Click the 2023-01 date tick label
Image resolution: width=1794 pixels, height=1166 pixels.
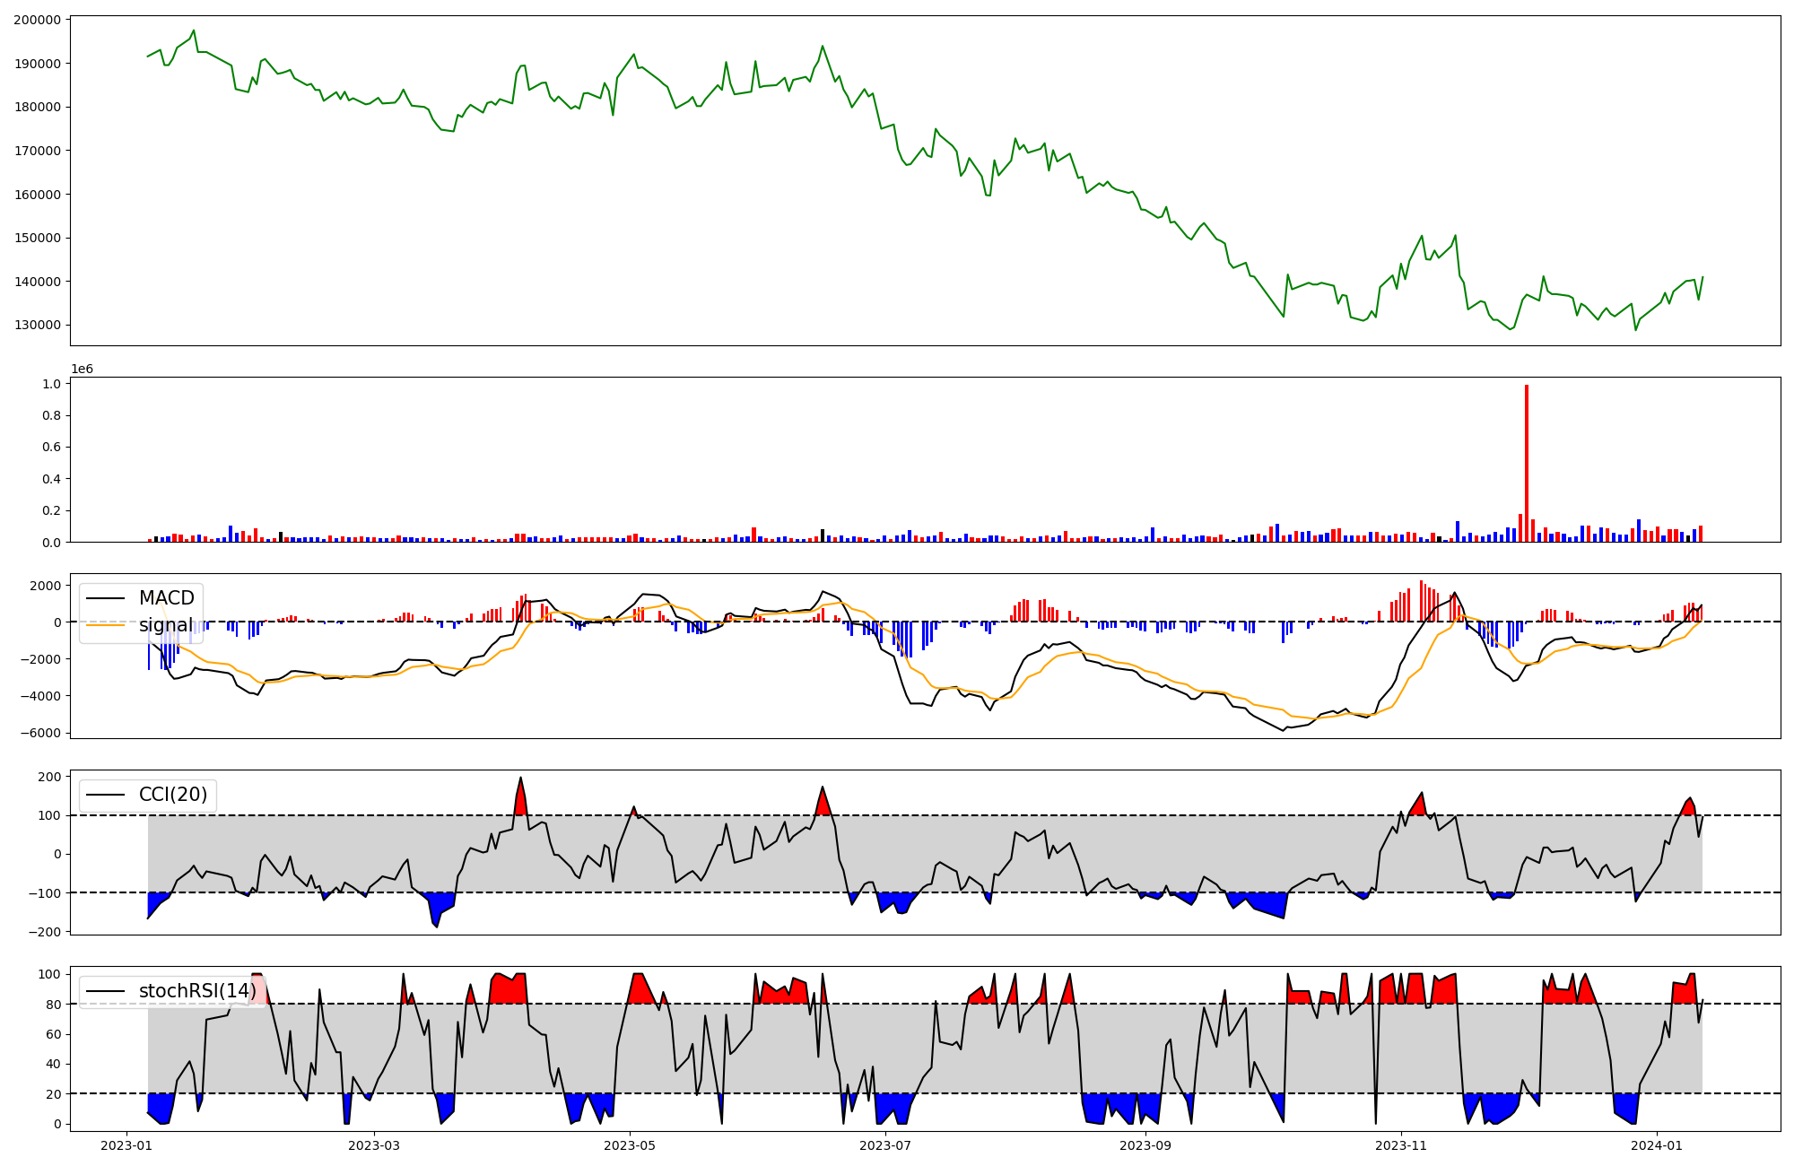126,1145
